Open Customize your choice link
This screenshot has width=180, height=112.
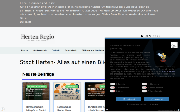coord(136,104)
